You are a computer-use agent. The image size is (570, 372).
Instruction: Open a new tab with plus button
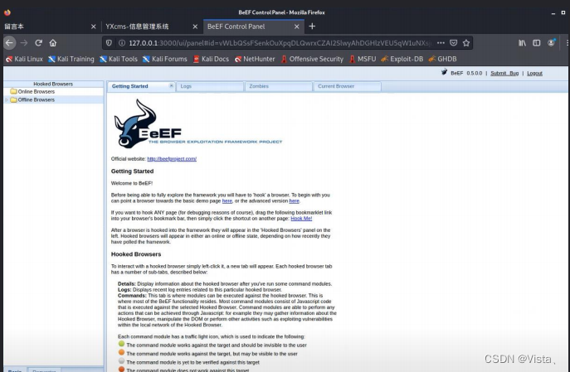[x=312, y=27]
